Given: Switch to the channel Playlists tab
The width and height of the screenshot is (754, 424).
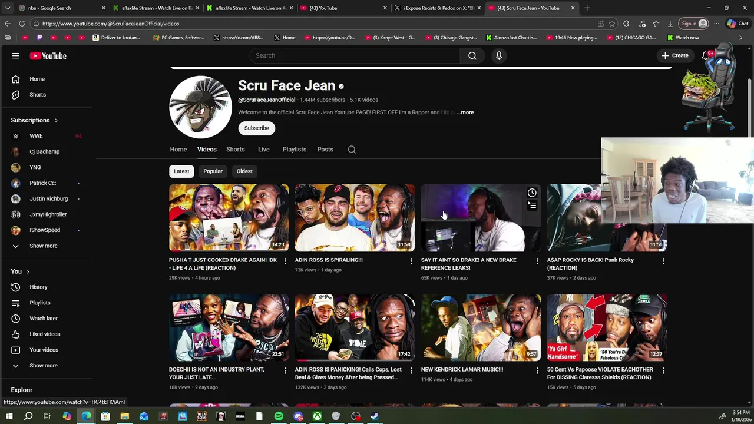Looking at the screenshot, I should (x=295, y=150).
